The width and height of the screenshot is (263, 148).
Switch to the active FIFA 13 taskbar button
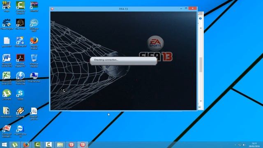(x=83, y=145)
